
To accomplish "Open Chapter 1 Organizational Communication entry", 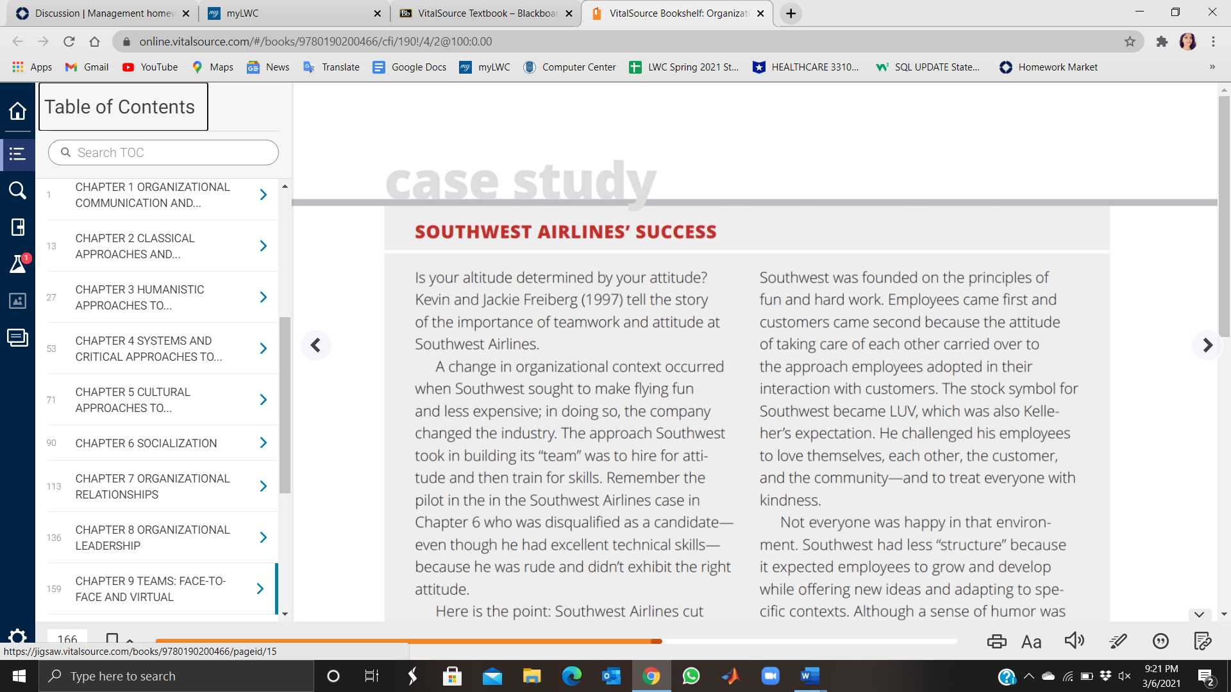I will point(153,195).
